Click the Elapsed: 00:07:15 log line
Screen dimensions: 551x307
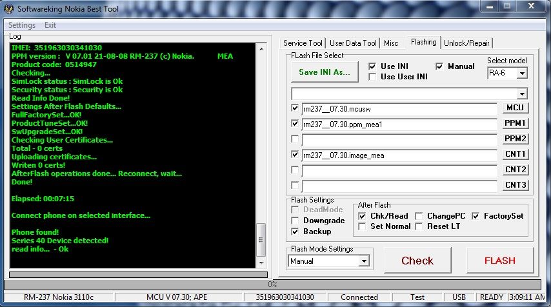click(x=43, y=199)
